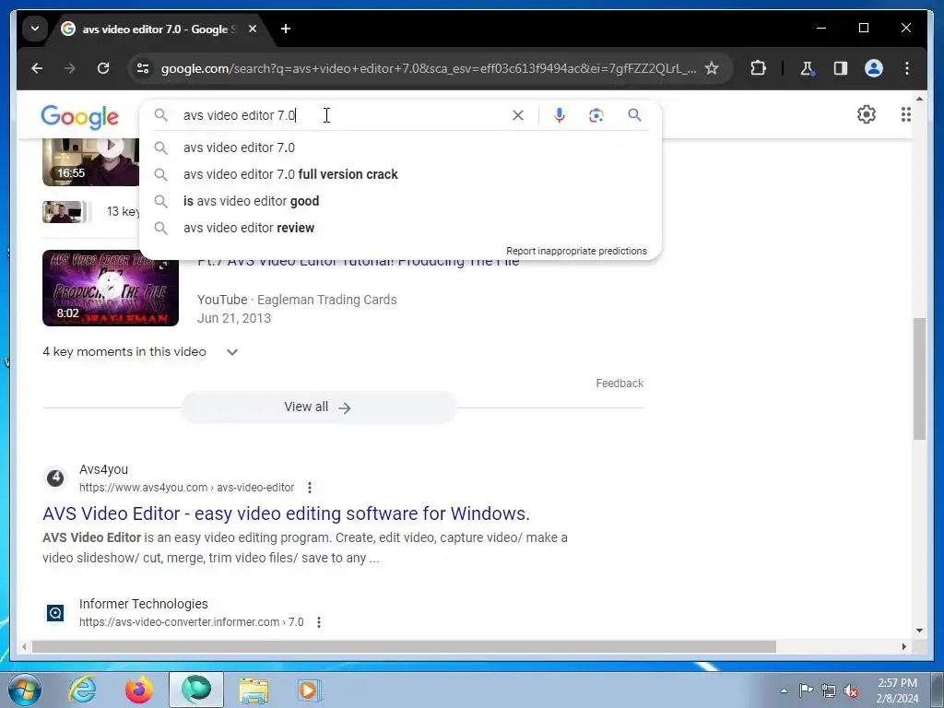Open the Google apps grid

coord(905,114)
